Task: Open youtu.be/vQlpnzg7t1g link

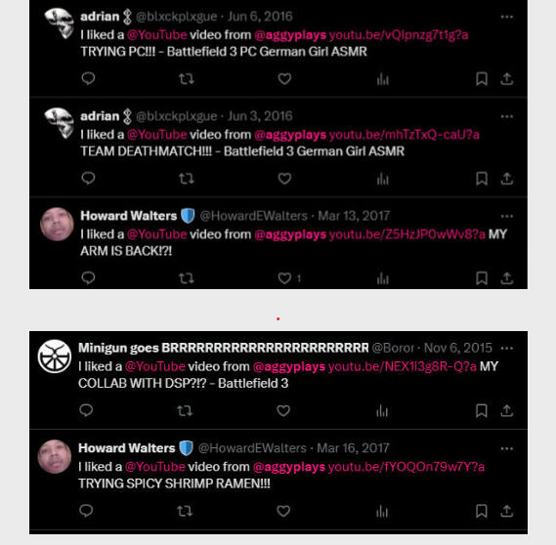Action: tap(399, 35)
